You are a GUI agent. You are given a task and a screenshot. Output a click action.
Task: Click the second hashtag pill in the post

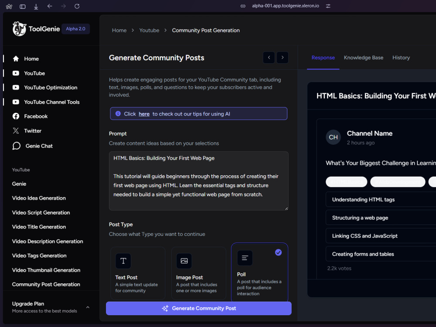[x=398, y=182]
